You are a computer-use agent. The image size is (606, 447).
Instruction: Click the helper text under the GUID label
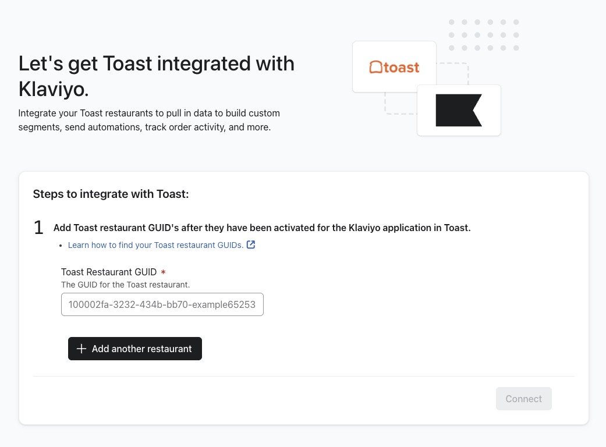pos(126,285)
